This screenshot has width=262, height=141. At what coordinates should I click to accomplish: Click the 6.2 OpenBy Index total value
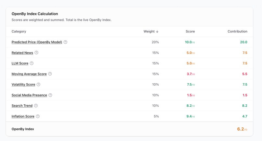point(242,129)
